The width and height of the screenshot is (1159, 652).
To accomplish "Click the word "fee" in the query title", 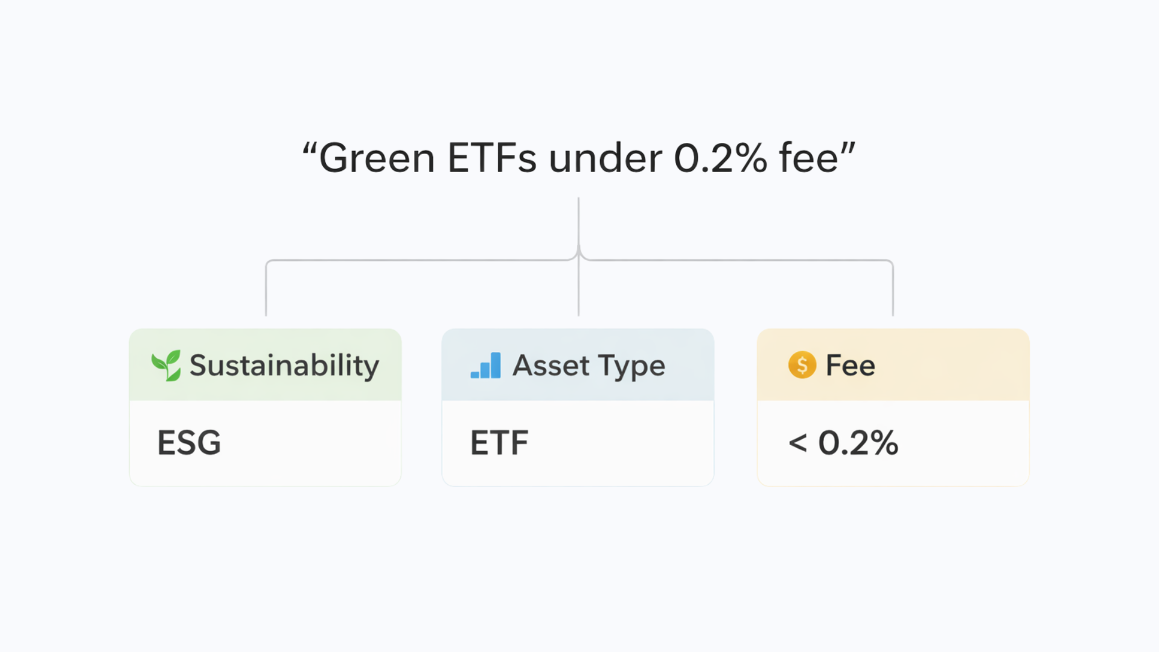I will (x=809, y=158).
